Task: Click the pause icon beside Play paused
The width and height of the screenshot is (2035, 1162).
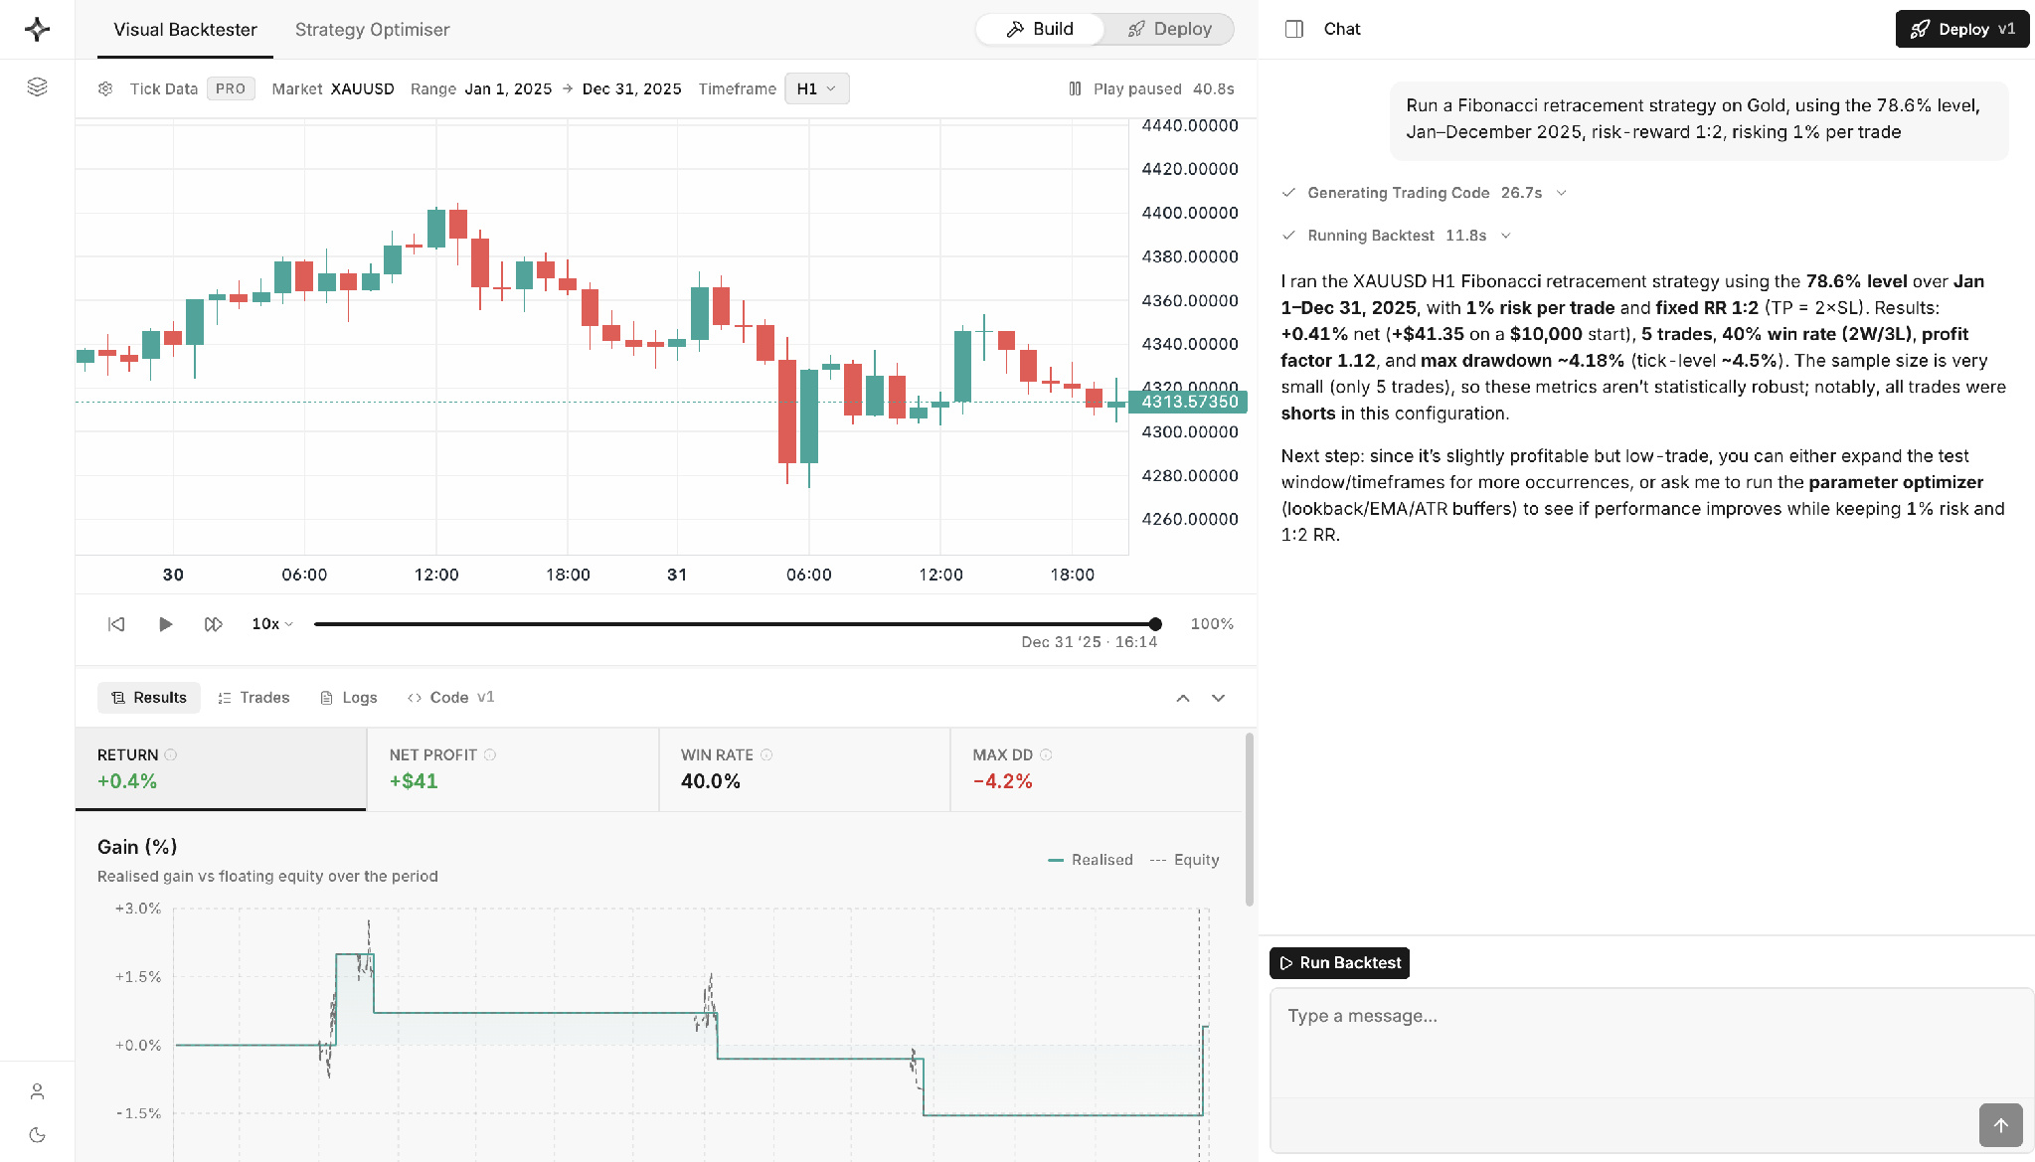Action: [x=1075, y=88]
